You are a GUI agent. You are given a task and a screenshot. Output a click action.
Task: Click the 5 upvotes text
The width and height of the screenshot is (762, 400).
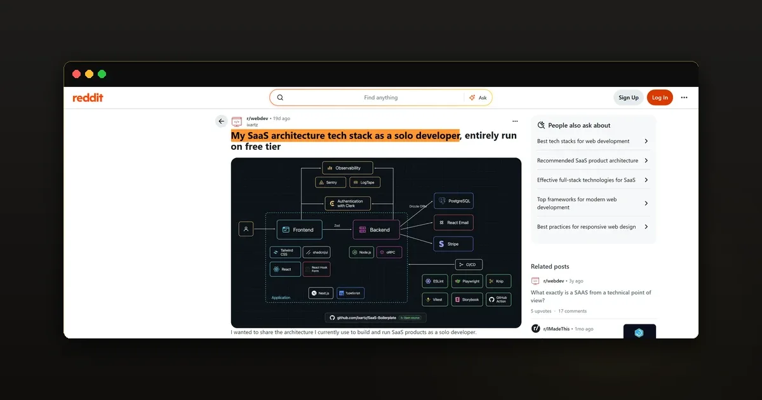pyautogui.click(x=541, y=311)
